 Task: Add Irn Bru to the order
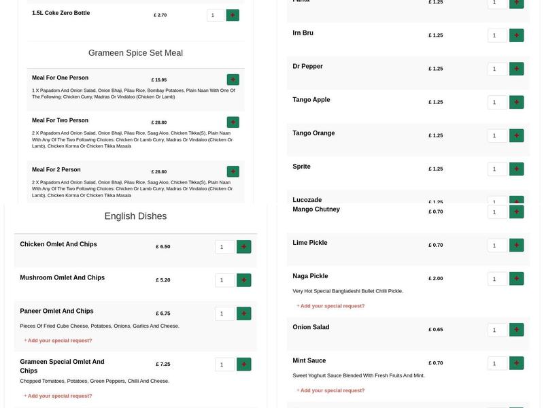pos(517,34)
